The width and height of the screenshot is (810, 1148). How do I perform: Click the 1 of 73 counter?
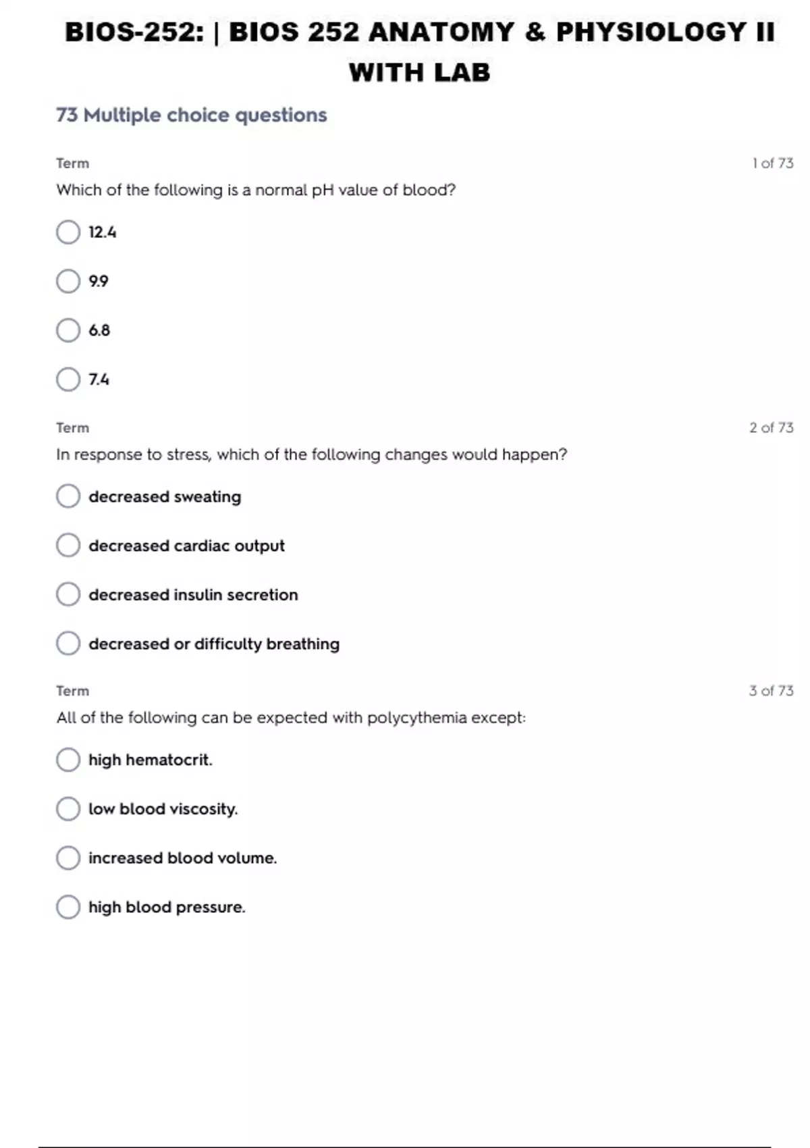tap(772, 163)
